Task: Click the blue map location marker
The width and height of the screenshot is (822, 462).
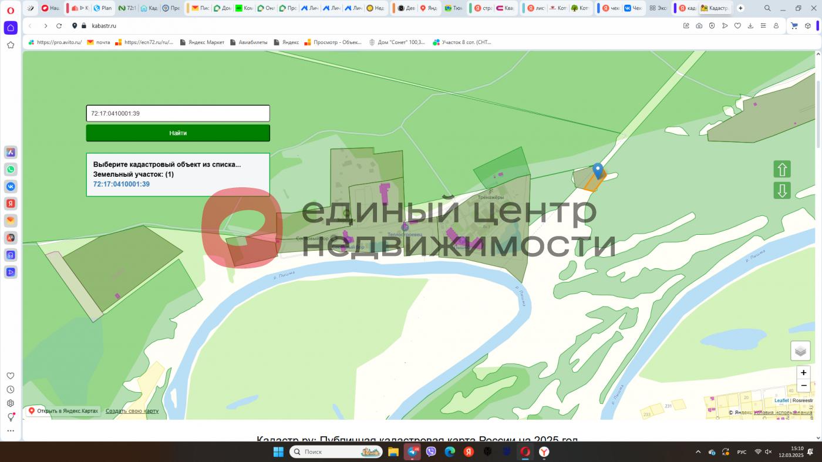Action: pos(598,171)
